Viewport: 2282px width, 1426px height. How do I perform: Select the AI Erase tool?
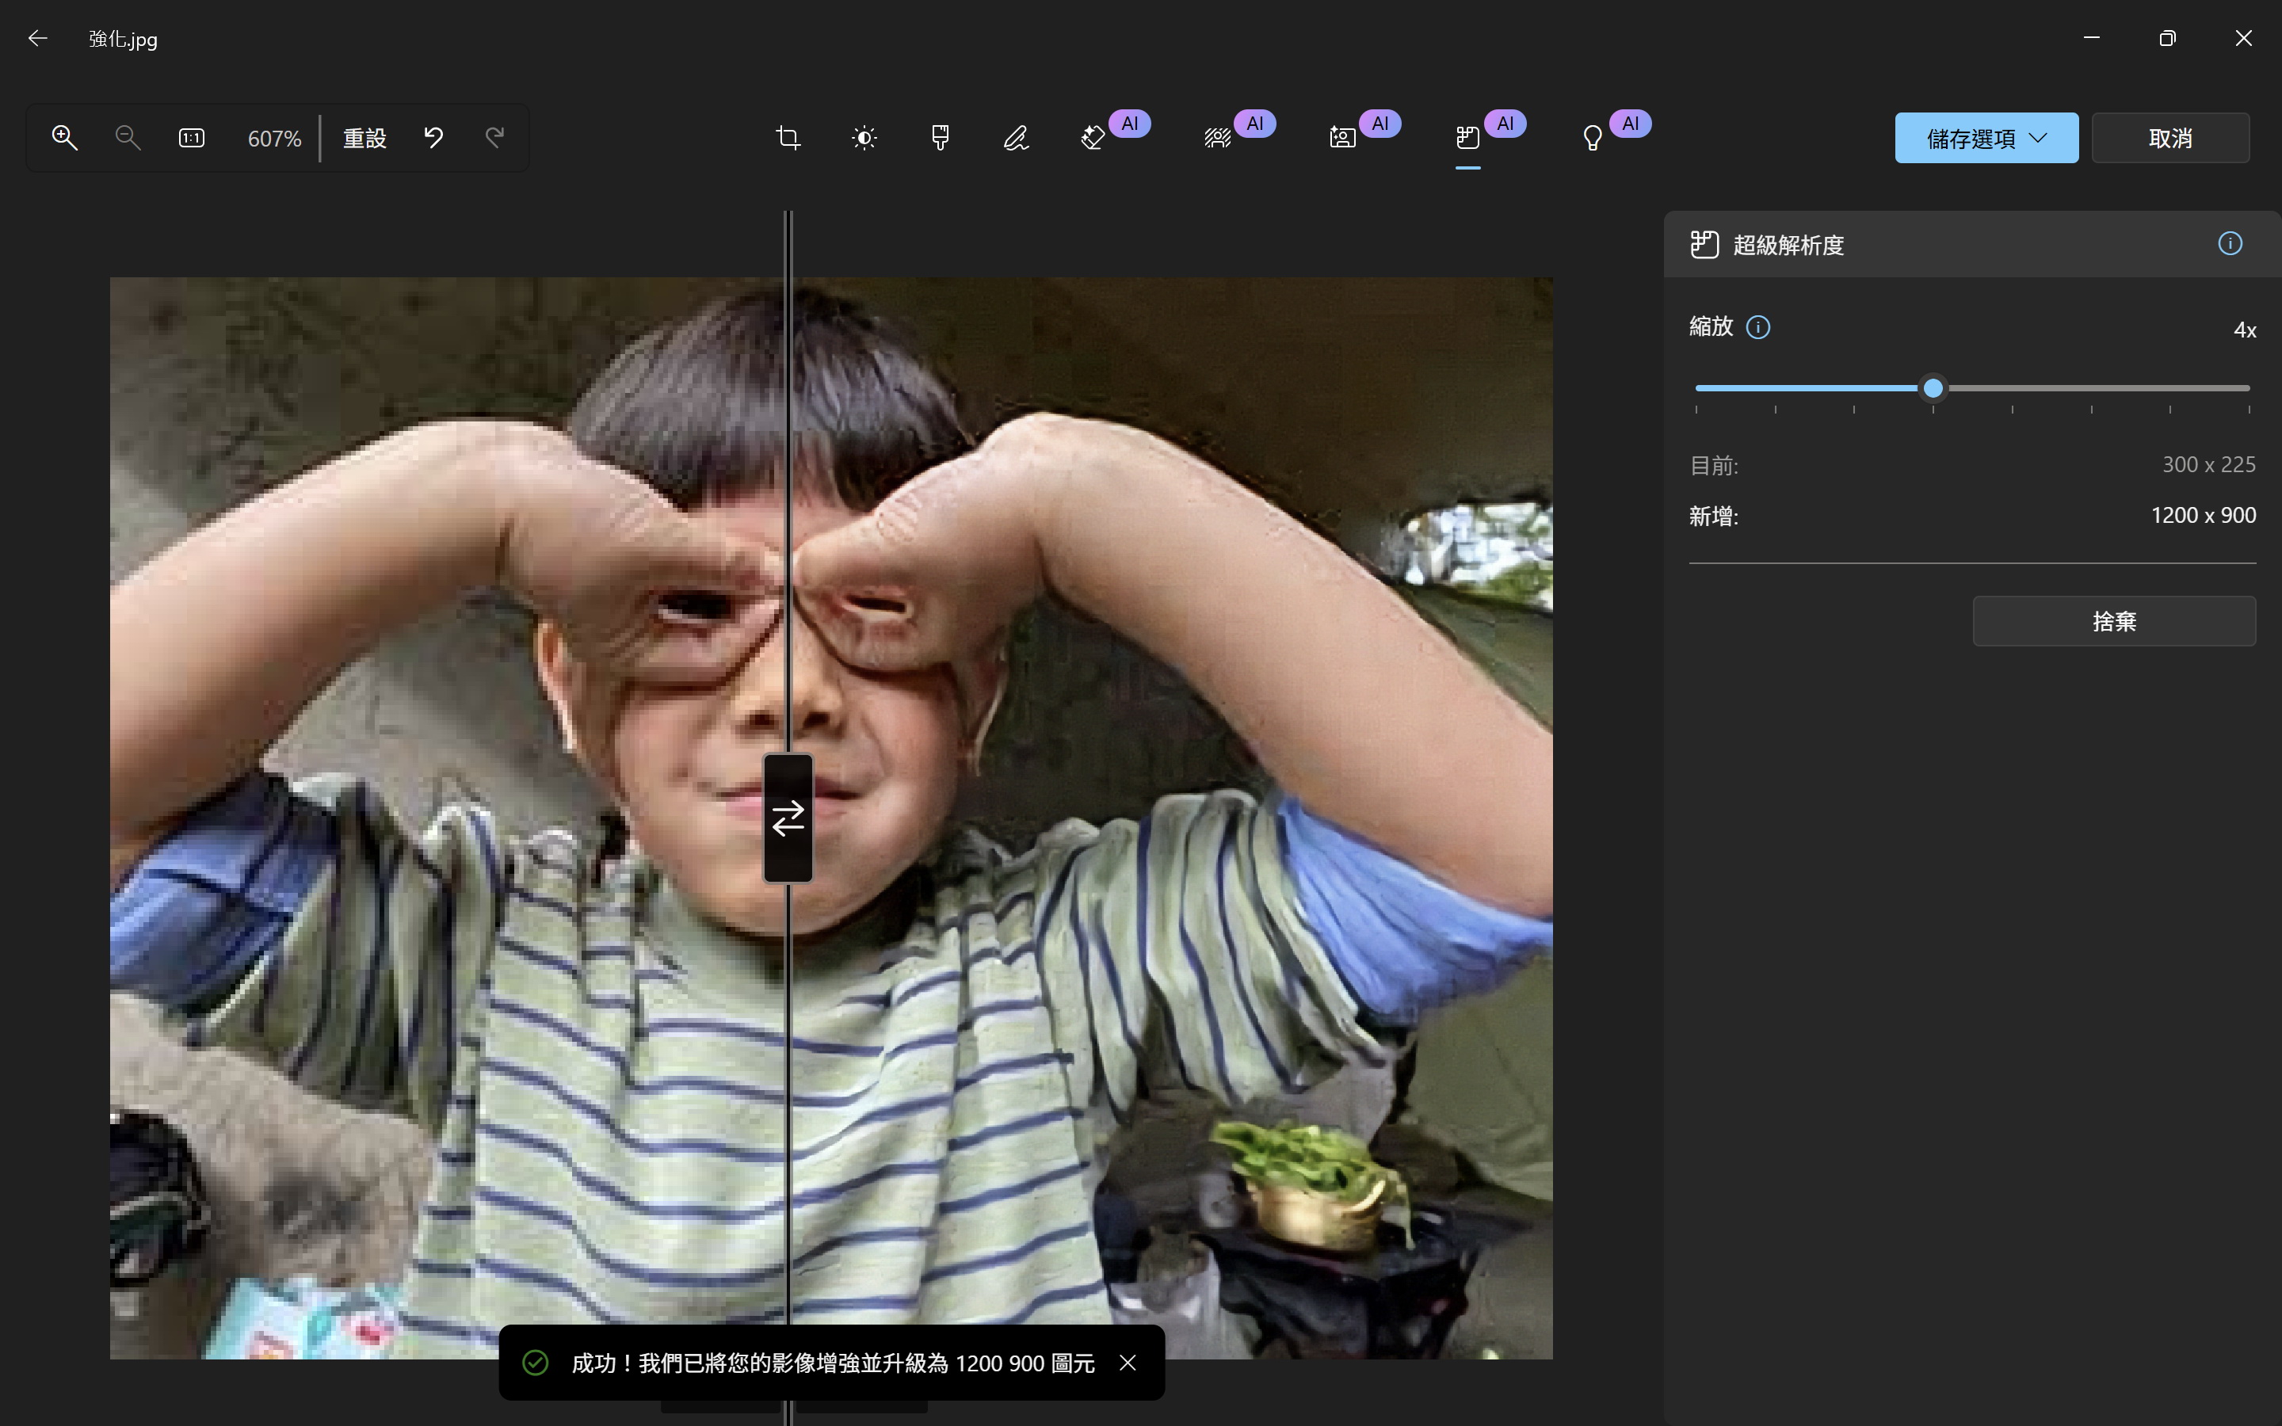coord(1093,138)
